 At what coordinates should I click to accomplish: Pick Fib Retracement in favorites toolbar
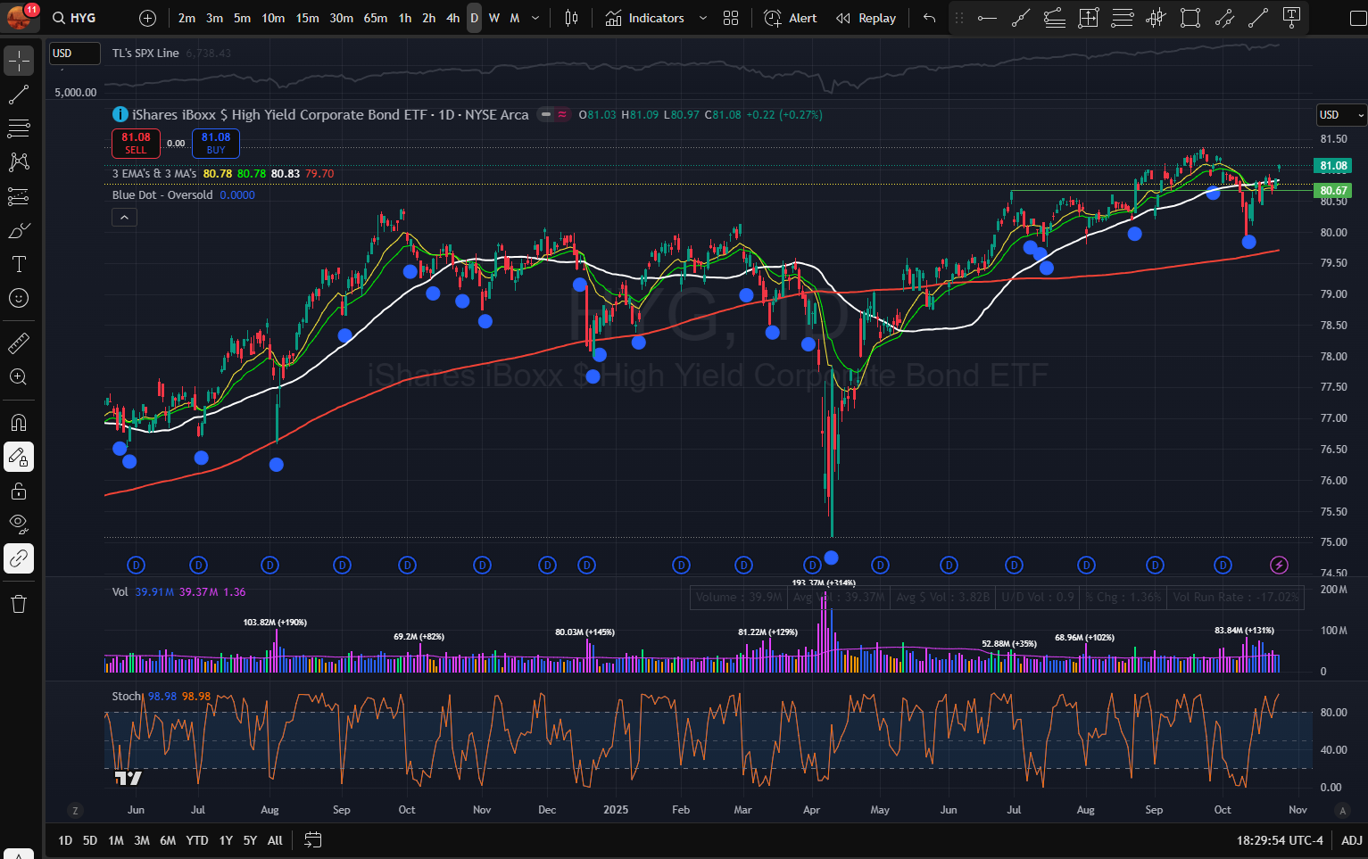tap(1055, 18)
